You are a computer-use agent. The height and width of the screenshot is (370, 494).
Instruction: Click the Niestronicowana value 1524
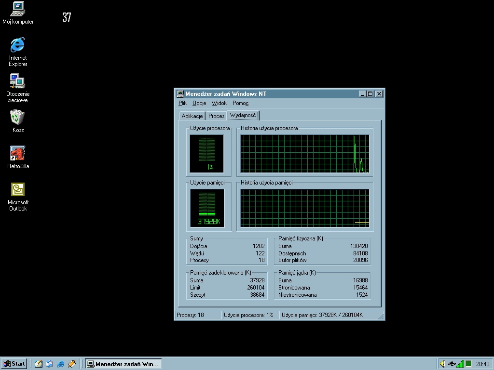pyautogui.click(x=362, y=295)
